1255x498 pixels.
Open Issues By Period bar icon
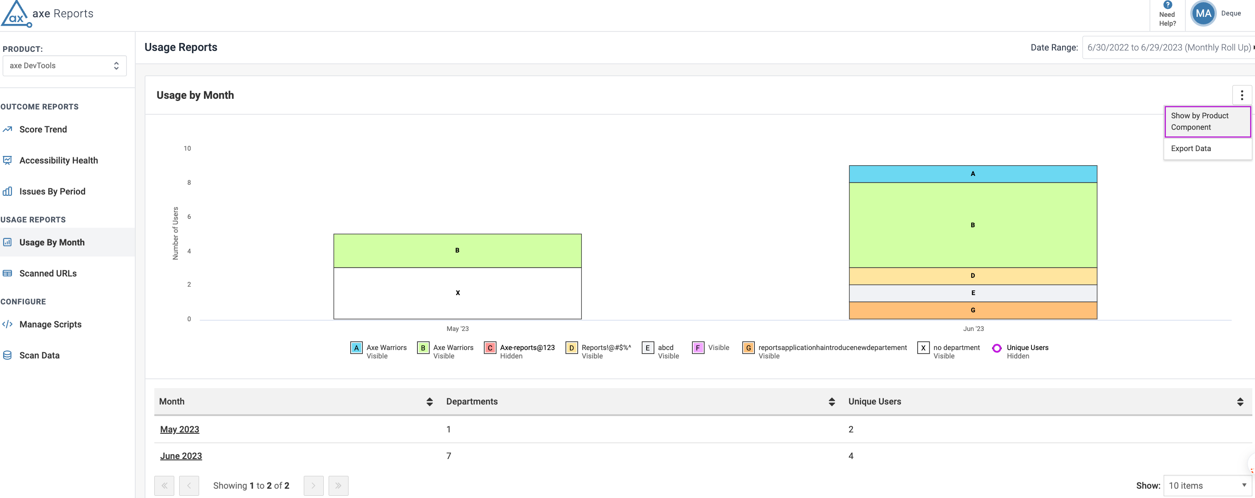(x=7, y=191)
